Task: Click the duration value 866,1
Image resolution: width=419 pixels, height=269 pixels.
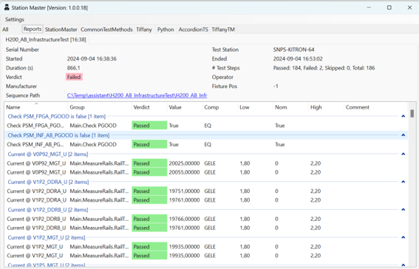Action: 73,68
